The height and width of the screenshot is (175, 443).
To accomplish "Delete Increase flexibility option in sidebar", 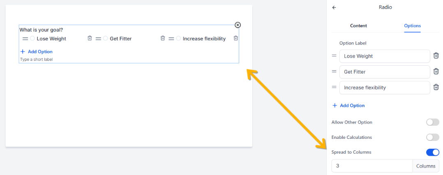I will point(436,87).
